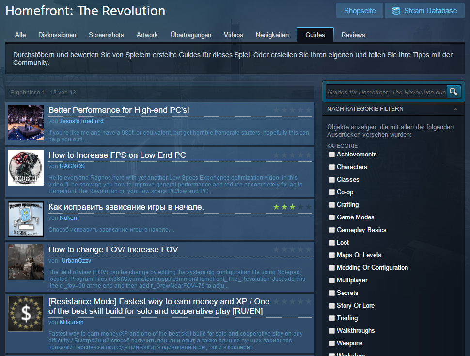470x356 pixels.
Task: Open the Artwork tab
Action: (147, 35)
